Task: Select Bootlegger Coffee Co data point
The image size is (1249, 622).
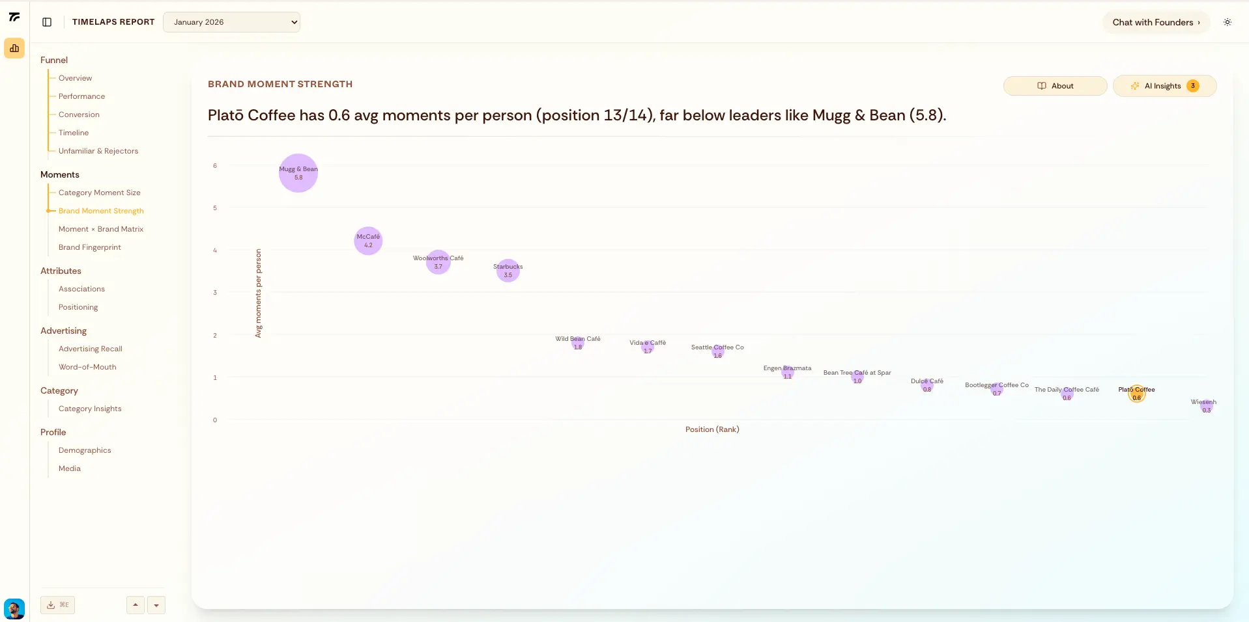Action: 997,389
